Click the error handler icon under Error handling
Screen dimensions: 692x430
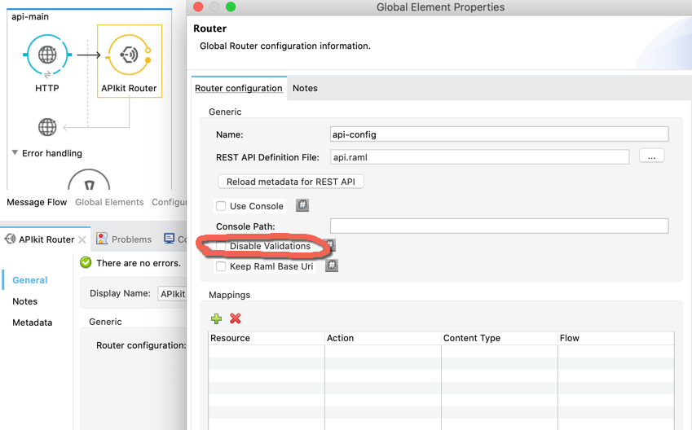pyautogui.click(x=88, y=180)
